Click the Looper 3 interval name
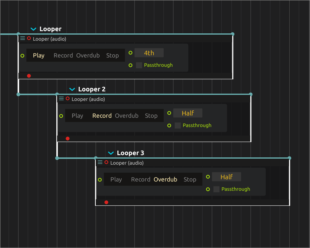 click(x=130, y=153)
